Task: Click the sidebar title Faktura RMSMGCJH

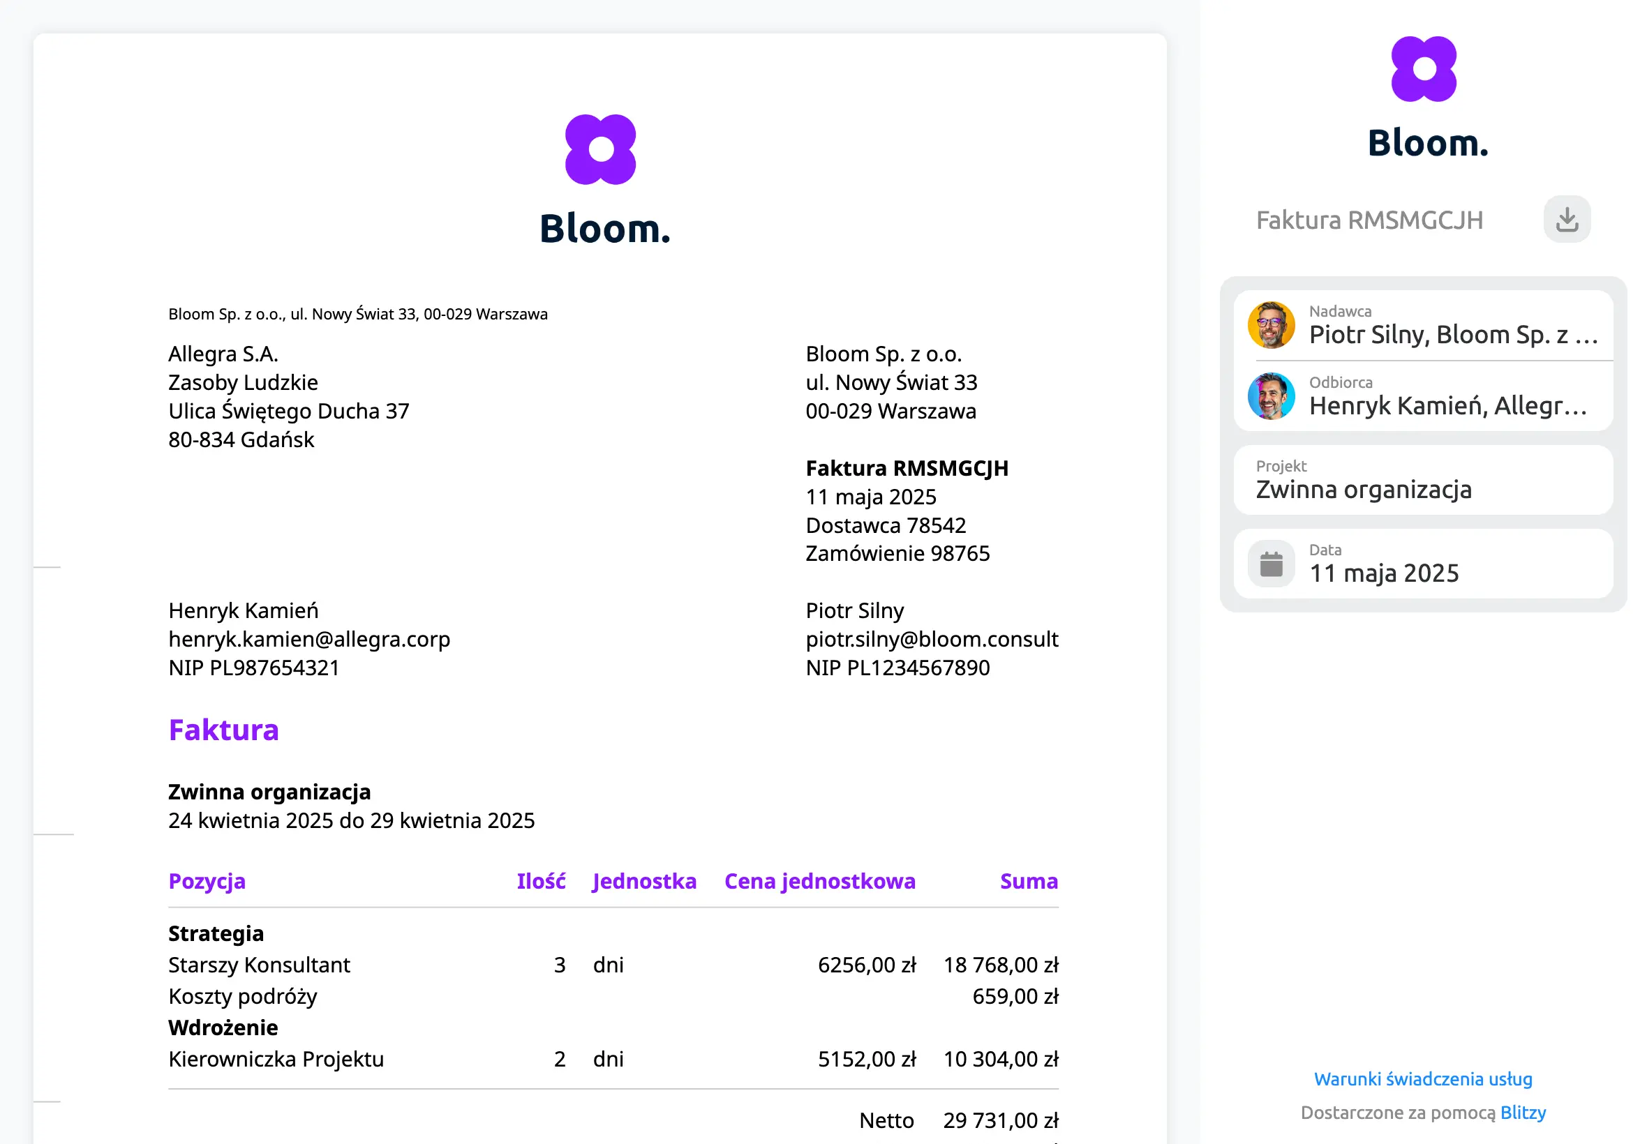Action: tap(1369, 220)
